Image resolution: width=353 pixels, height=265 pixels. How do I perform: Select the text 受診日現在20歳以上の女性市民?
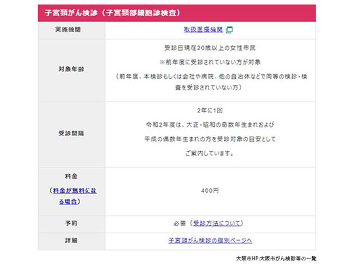pyautogui.click(x=210, y=48)
